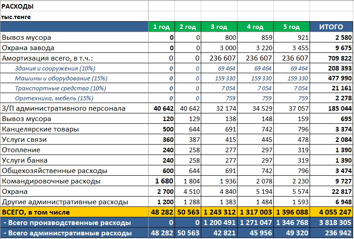Select the '1 год' column header
The image size is (354, 239).
[162, 27]
